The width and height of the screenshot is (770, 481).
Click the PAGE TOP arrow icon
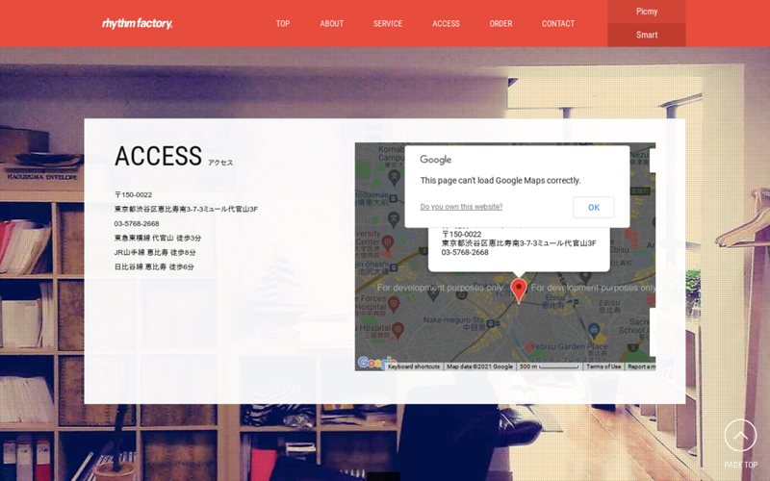[740, 436]
